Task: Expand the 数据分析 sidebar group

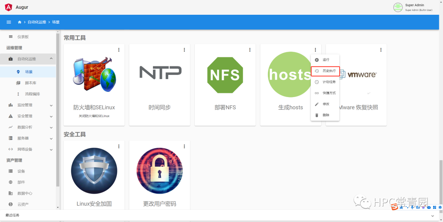Action: (51, 127)
